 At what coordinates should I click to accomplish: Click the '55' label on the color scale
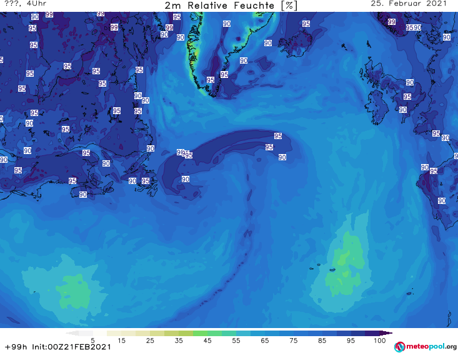(236, 340)
